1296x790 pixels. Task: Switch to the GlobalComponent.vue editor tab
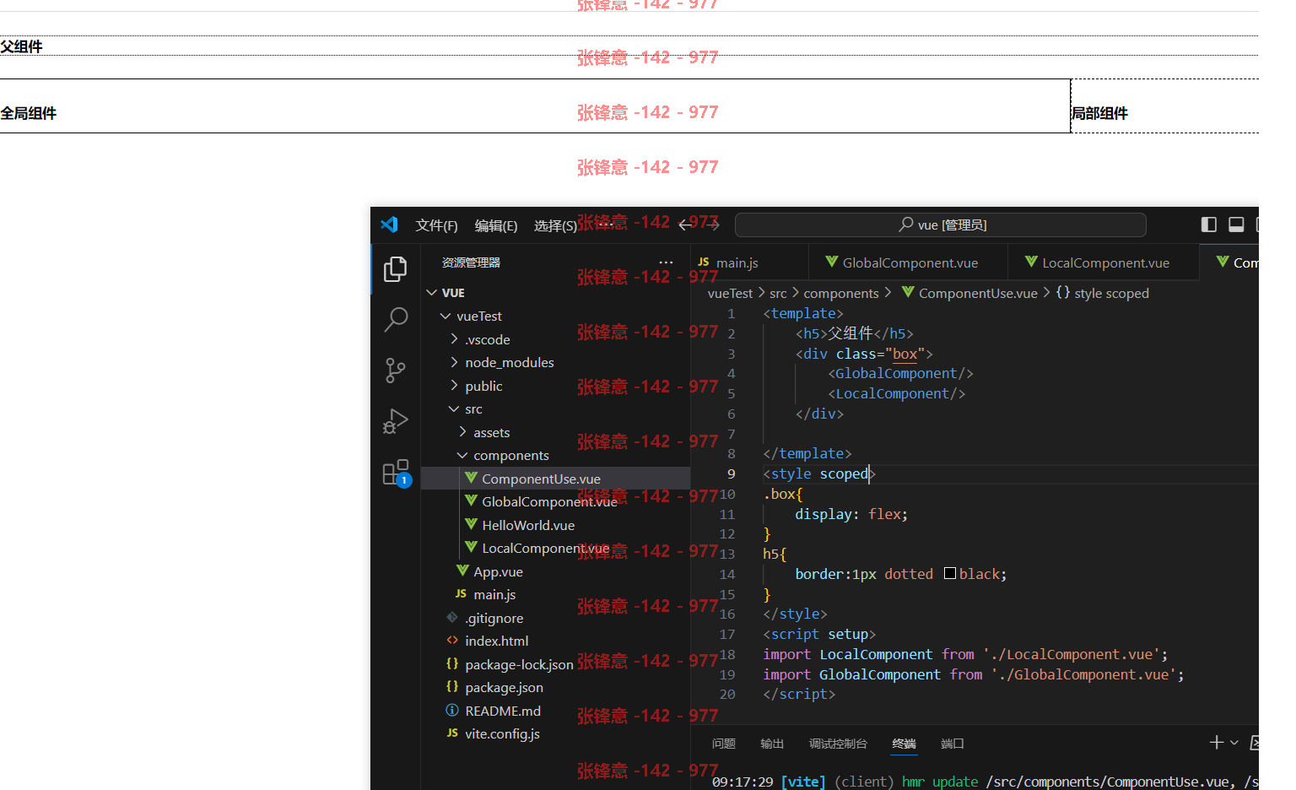coord(908,262)
